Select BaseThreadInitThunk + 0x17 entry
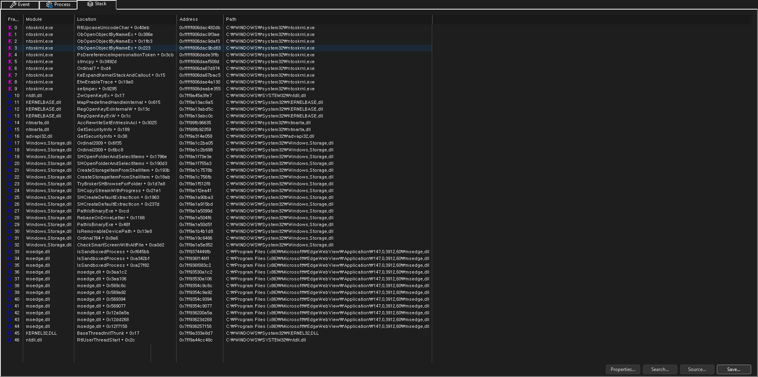 point(108,333)
